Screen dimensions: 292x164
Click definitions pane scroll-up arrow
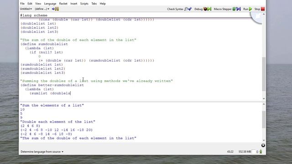pos(264,14)
